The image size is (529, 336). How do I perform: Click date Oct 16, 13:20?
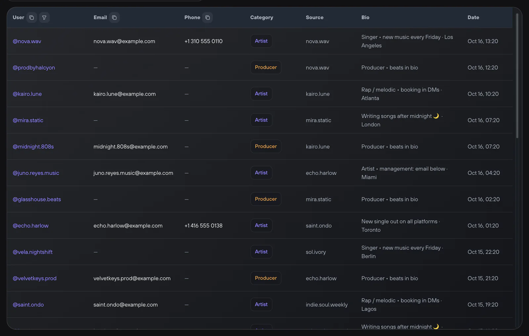pos(483,41)
